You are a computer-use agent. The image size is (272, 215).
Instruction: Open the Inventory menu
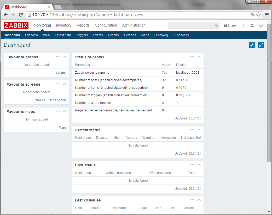point(64,26)
